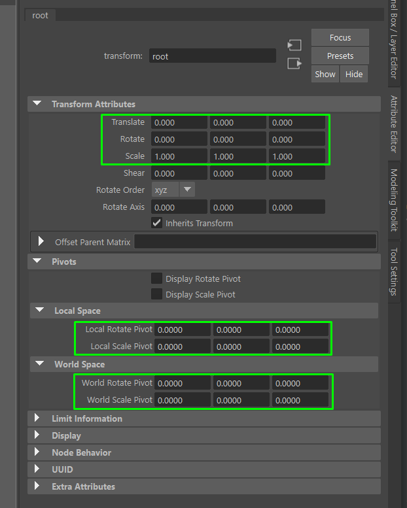This screenshot has width=407, height=508.
Task: Expand the Limit Information section
Action: (x=37, y=418)
